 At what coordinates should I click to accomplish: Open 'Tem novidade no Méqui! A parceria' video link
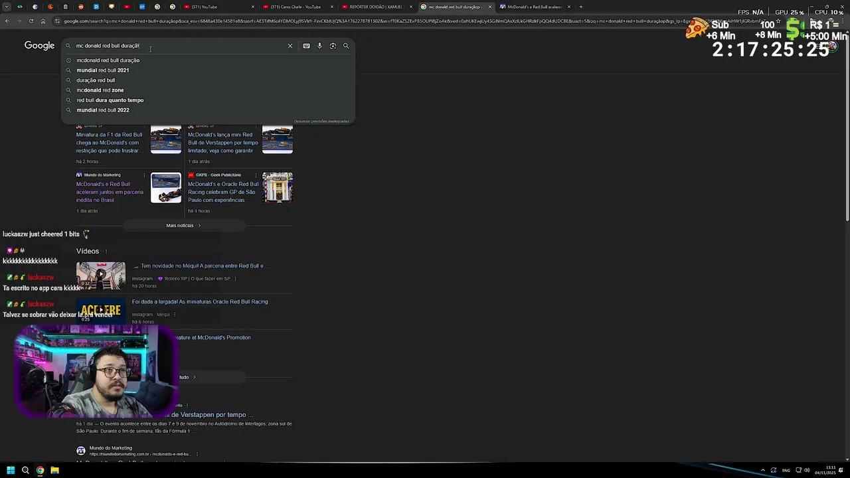tap(203, 266)
